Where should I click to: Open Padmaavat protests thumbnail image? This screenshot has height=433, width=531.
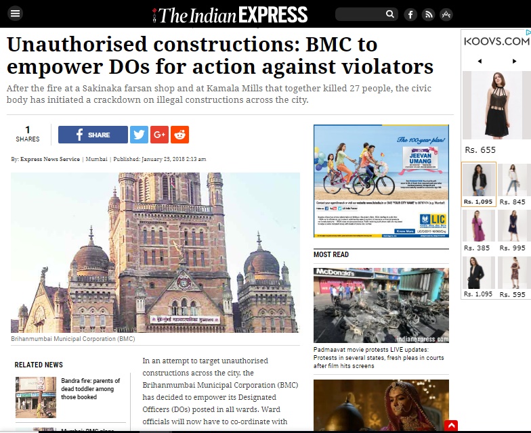(x=381, y=306)
